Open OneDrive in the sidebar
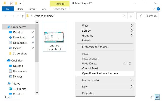The width and height of the screenshot is (162, 101). 17,60
